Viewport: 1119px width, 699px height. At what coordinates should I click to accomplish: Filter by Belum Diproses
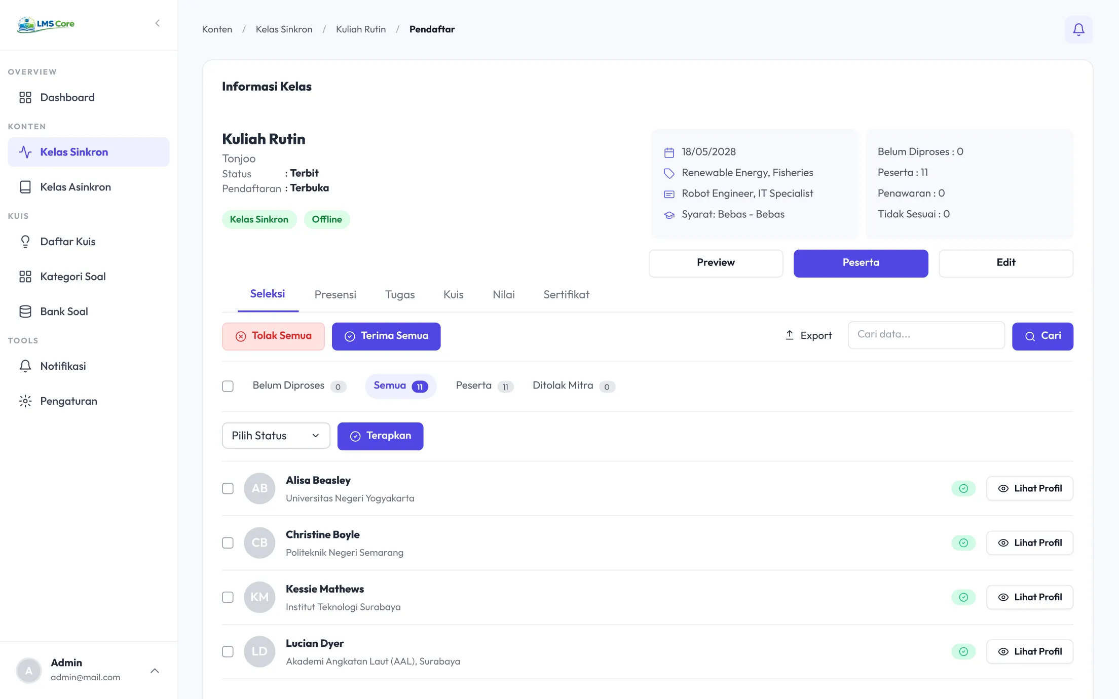[299, 386]
